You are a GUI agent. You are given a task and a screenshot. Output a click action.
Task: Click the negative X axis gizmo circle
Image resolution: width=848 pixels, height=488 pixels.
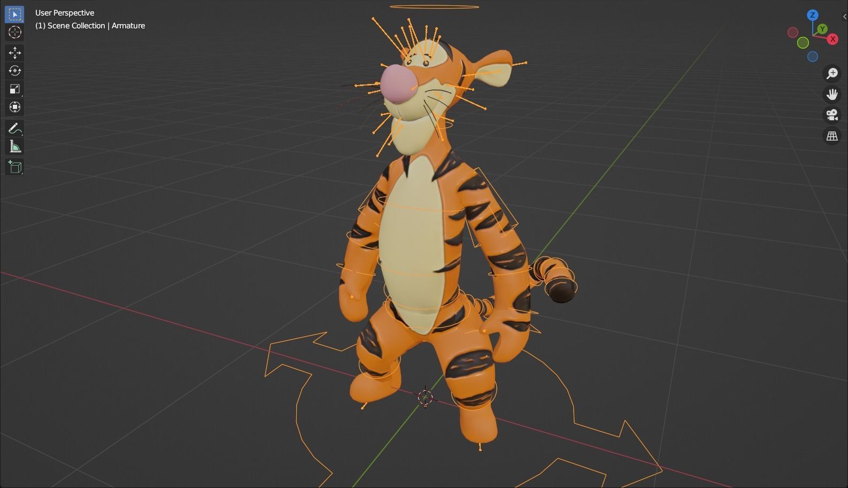pos(793,33)
